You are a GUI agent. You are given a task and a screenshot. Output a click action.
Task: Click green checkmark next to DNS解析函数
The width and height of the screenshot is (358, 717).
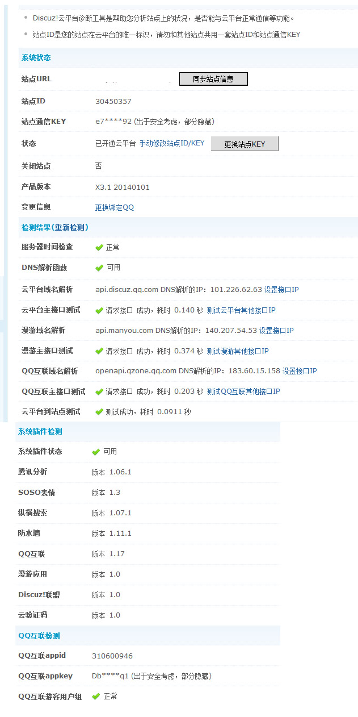pos(99,268)
